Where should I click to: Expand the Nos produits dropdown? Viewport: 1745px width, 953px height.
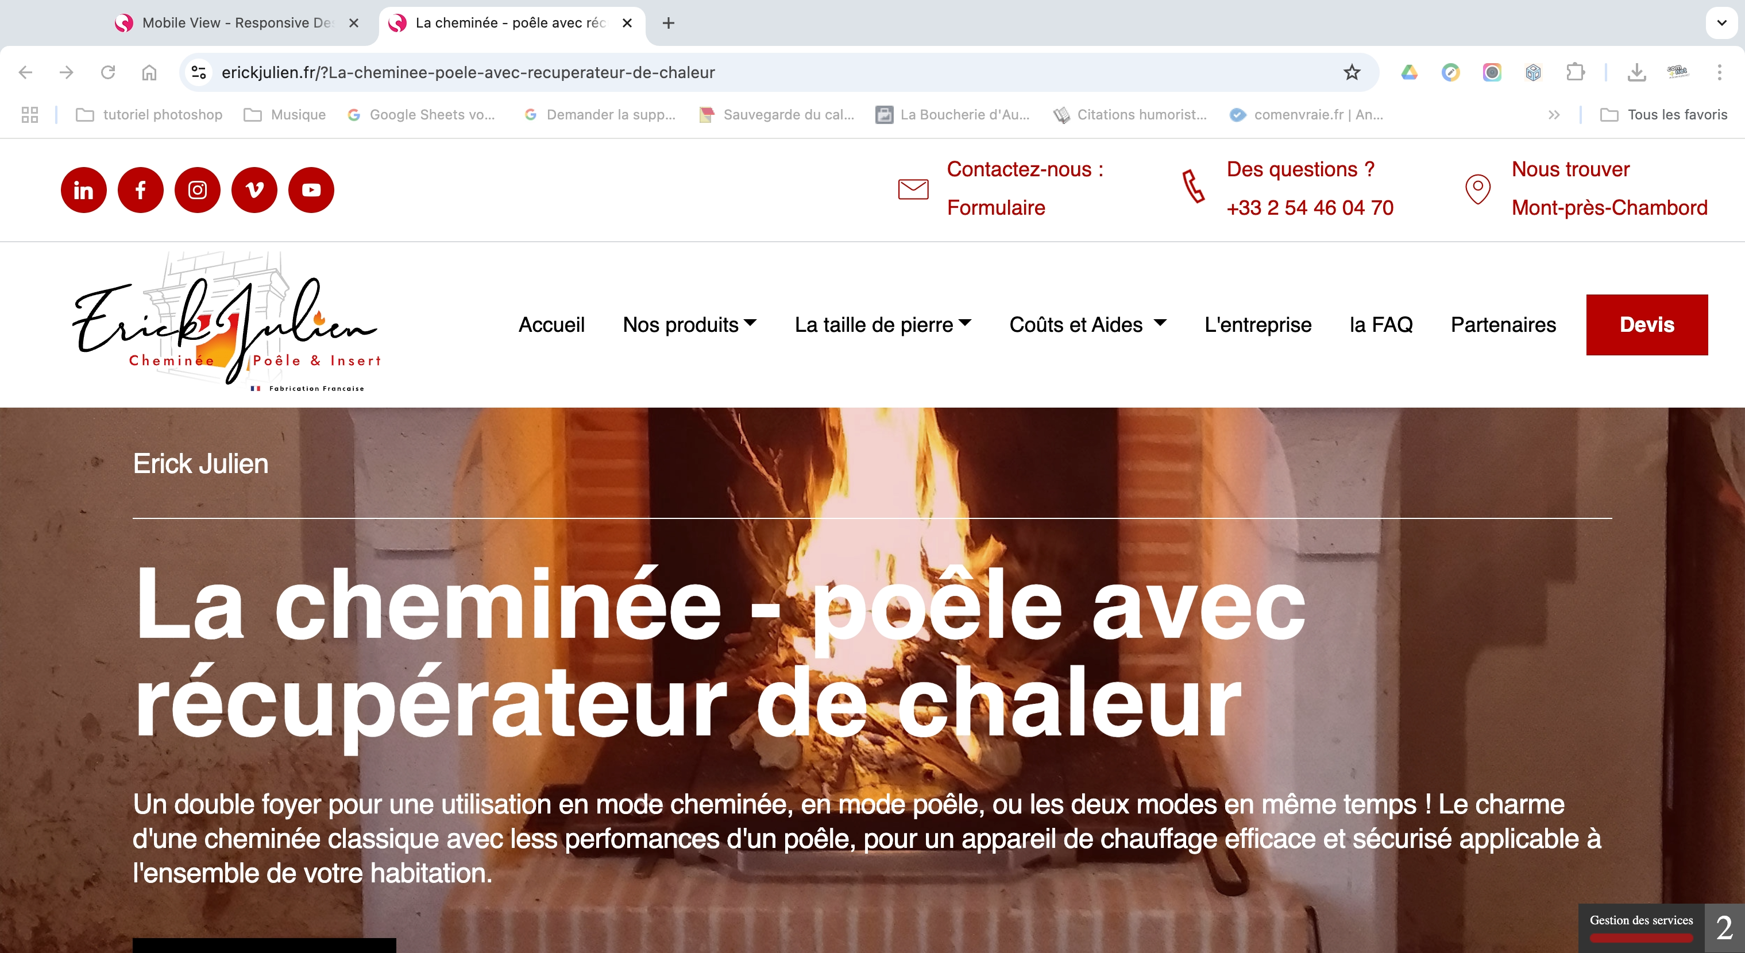pos(690,325)
